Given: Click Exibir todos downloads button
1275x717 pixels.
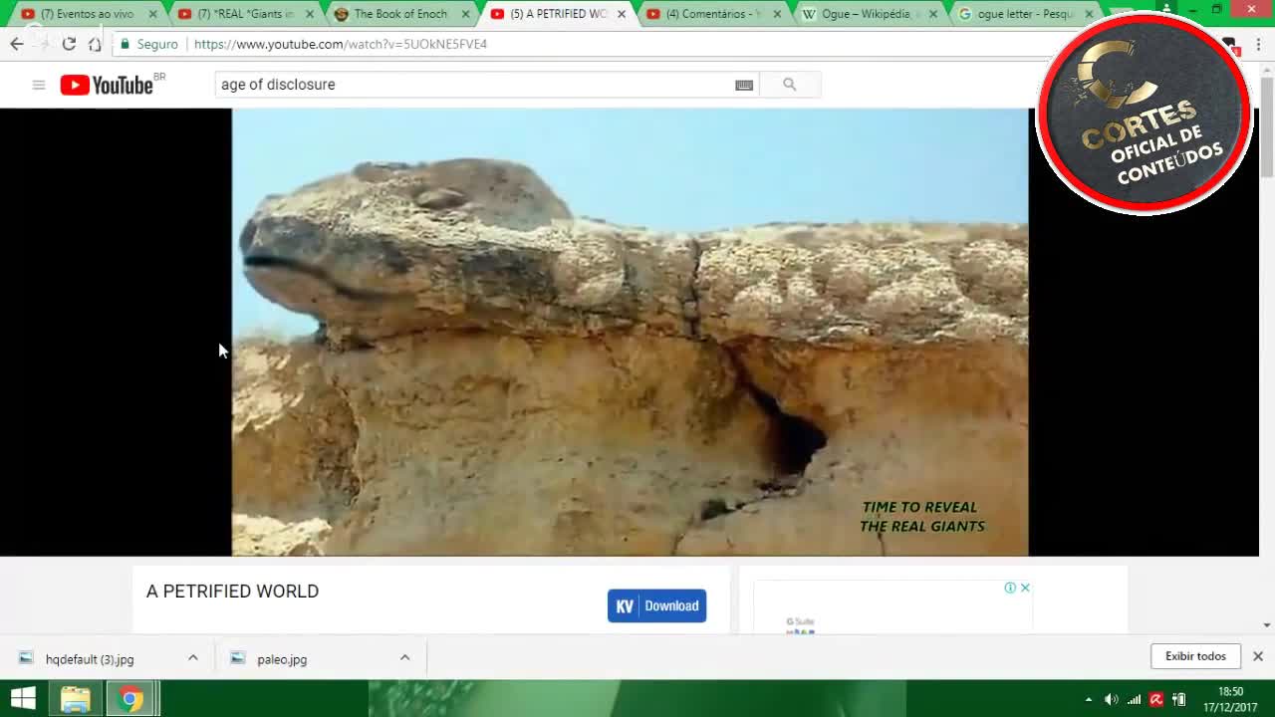Looking at the screenshot, I should pos(1195,656).
